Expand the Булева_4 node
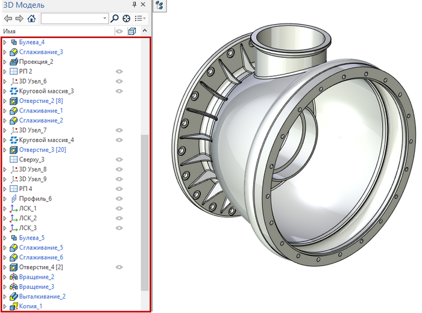 (5, 42)
